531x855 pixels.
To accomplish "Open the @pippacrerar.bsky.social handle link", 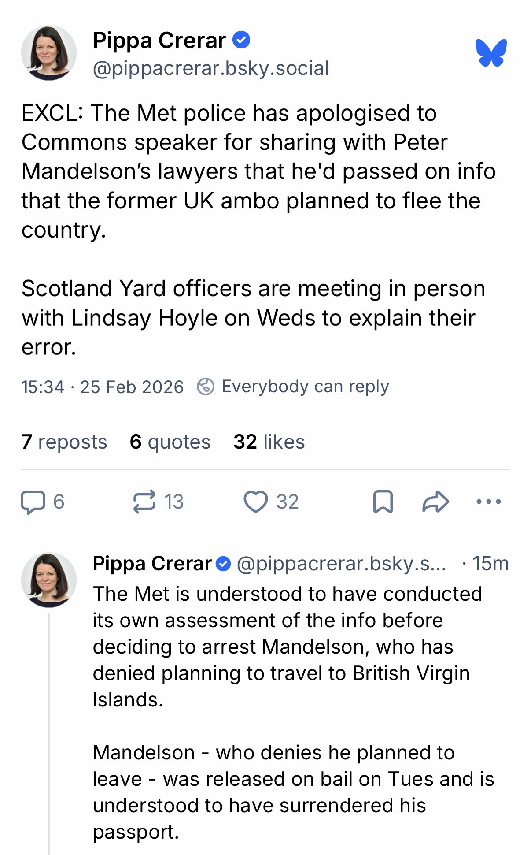I will (x=210, y=68).
